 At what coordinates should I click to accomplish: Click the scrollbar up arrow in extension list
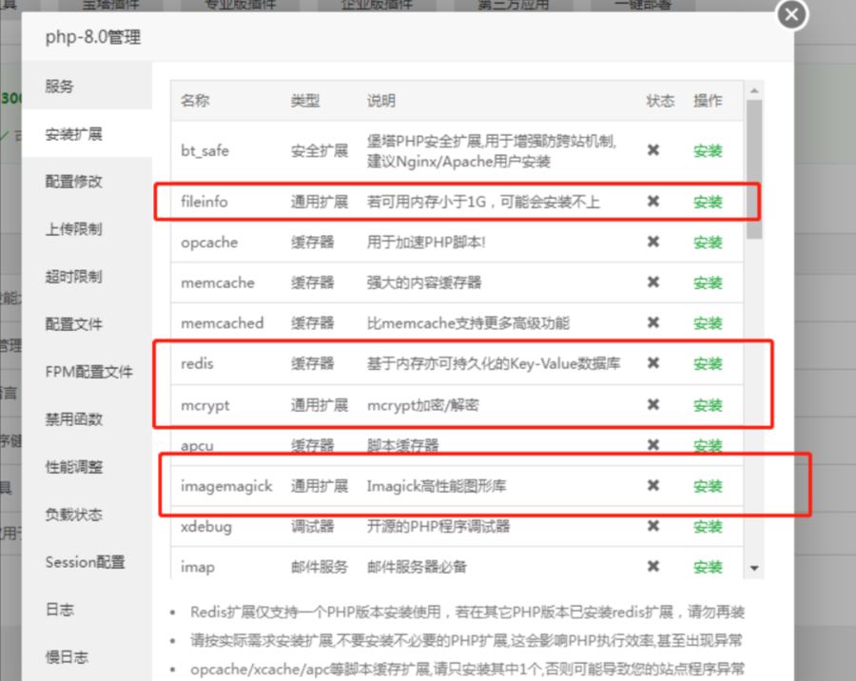click(x=755, y=91)
